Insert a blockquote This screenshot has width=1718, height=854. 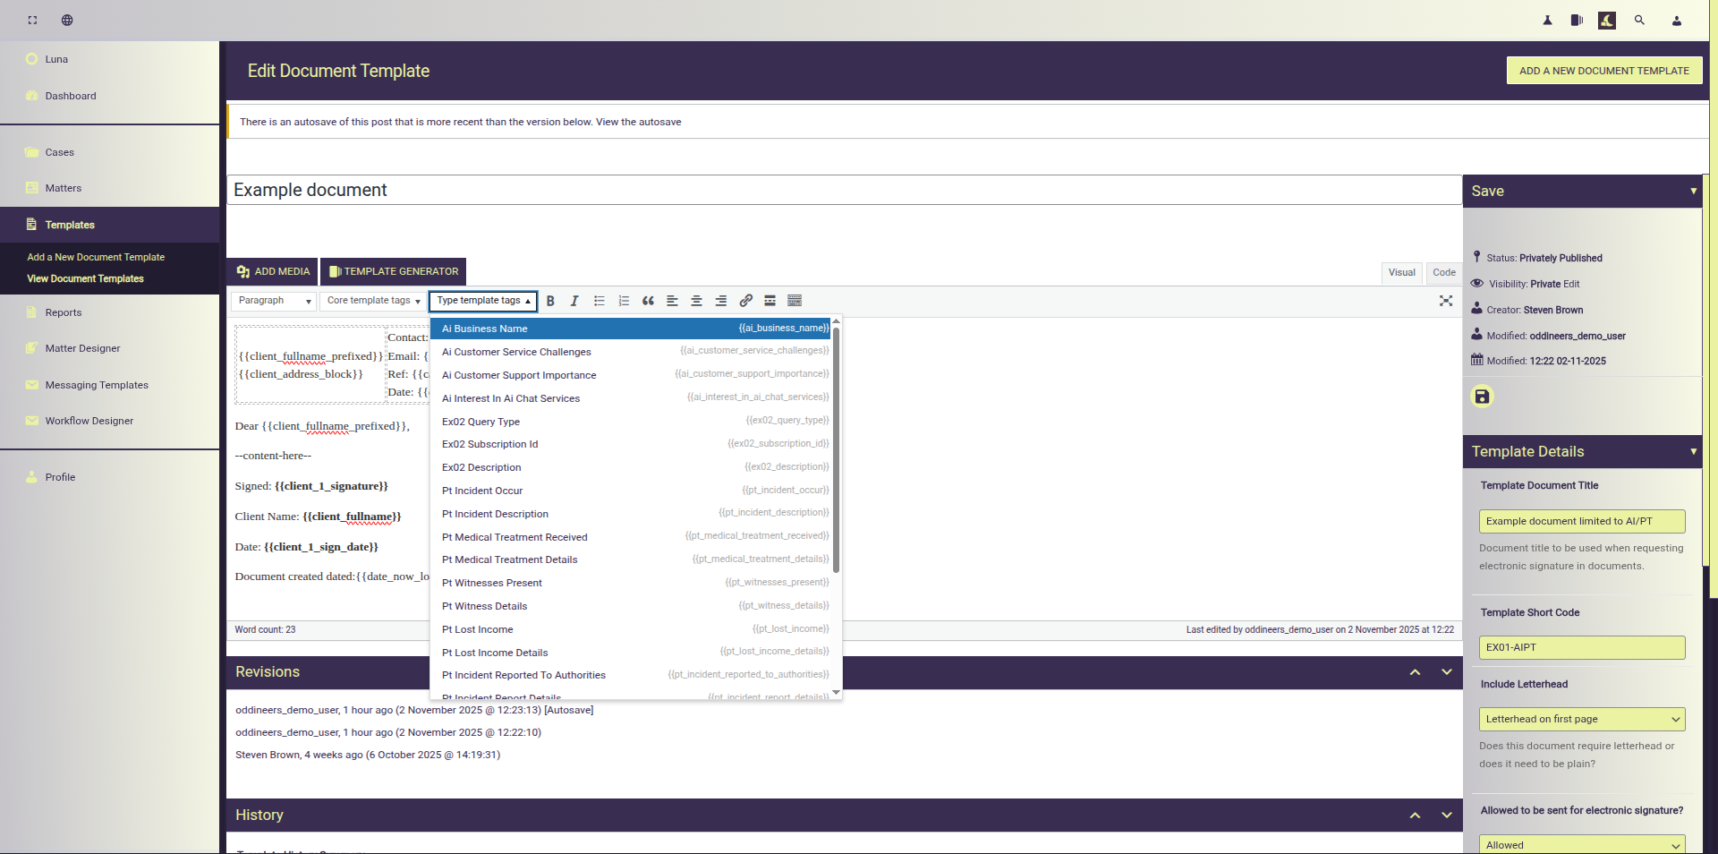pyautogui.click(x=648, y=301)
